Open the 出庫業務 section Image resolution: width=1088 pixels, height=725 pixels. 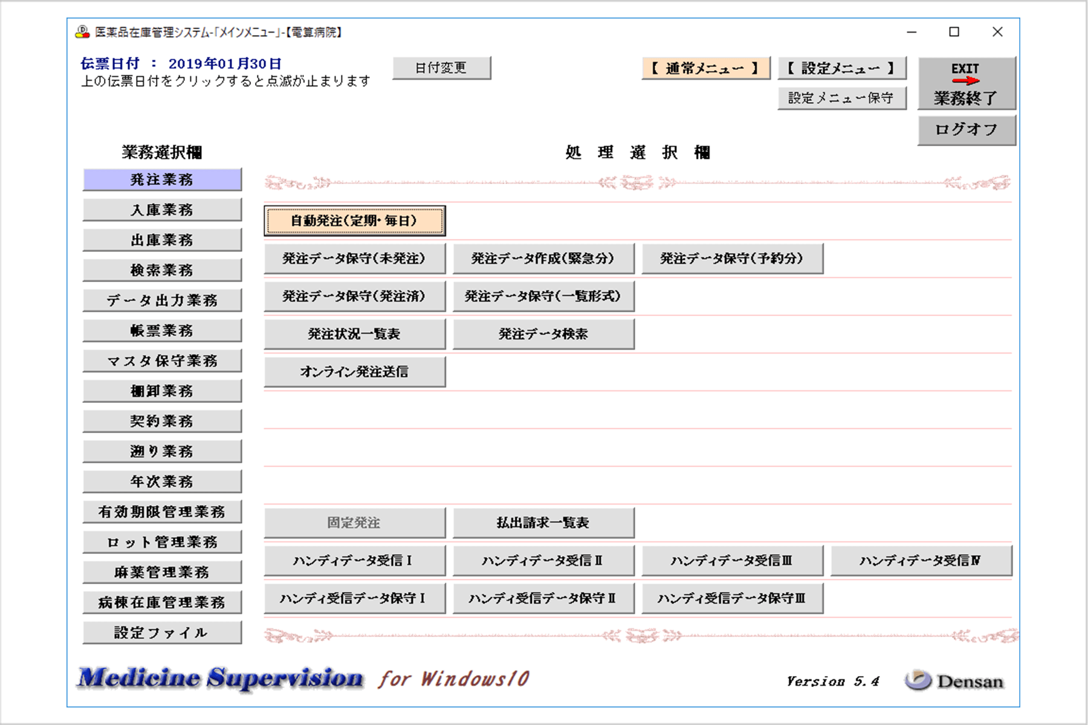pos(161,239)
